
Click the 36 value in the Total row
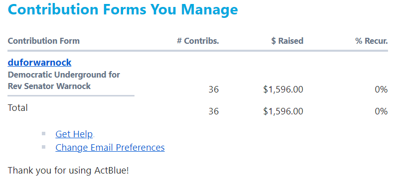[214, 111]
